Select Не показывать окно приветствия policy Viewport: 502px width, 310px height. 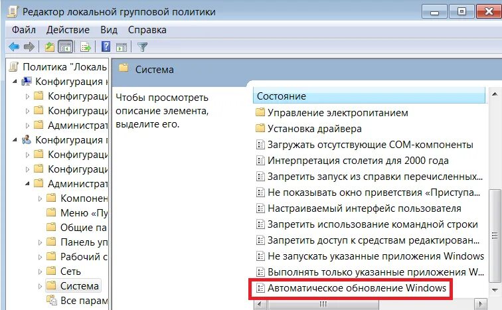click(x=369, y=193)
